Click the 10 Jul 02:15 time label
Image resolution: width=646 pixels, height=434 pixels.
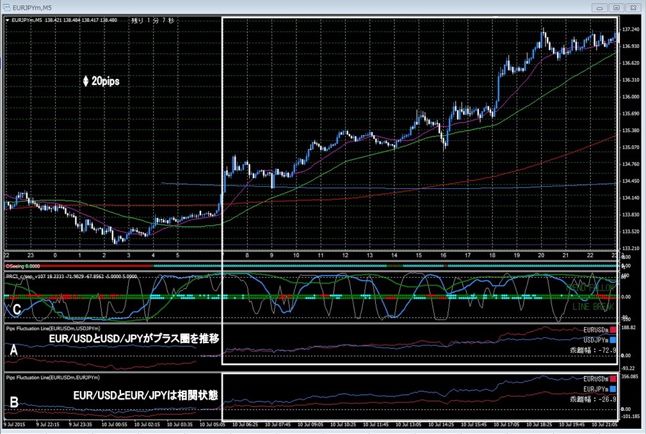tap(147, 424)
